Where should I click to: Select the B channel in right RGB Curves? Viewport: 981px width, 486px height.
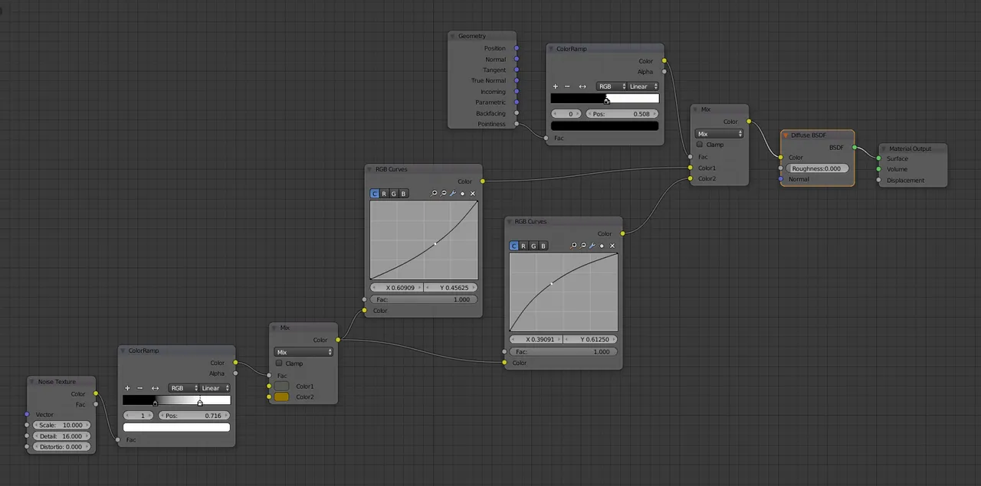543,246
